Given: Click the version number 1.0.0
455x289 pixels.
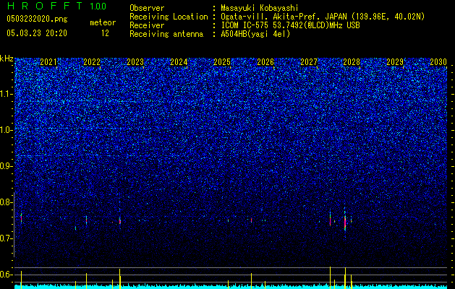Looking at the screenshot, I should tap(98, 7).
